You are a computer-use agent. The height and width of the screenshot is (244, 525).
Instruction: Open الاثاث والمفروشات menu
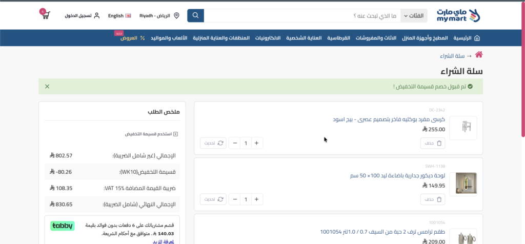(x=376, y=38)
